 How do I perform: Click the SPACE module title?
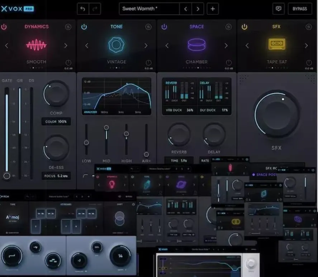[197, 27]
